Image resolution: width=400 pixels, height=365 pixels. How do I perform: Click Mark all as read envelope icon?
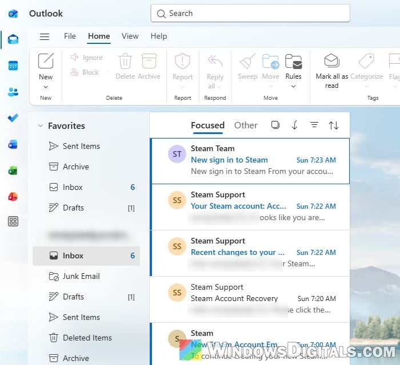pyautogui.click(x=331, y=60)
